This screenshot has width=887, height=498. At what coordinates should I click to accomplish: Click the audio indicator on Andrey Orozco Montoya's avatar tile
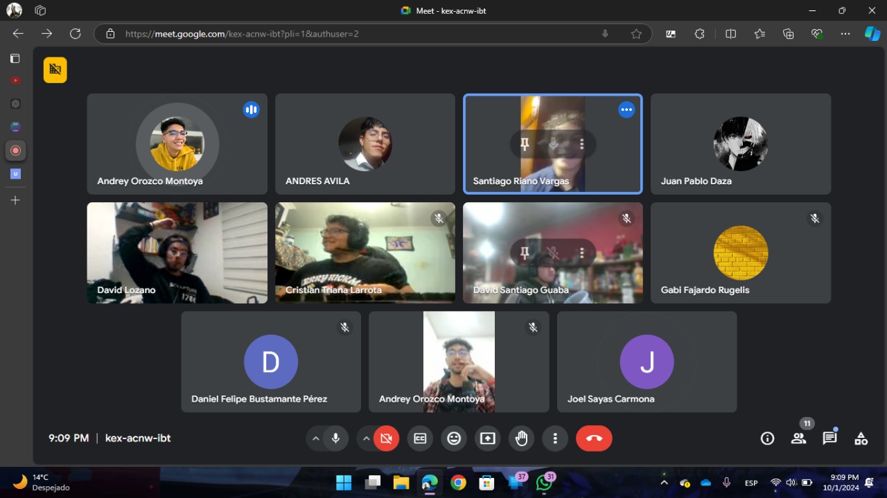[251, 109]
